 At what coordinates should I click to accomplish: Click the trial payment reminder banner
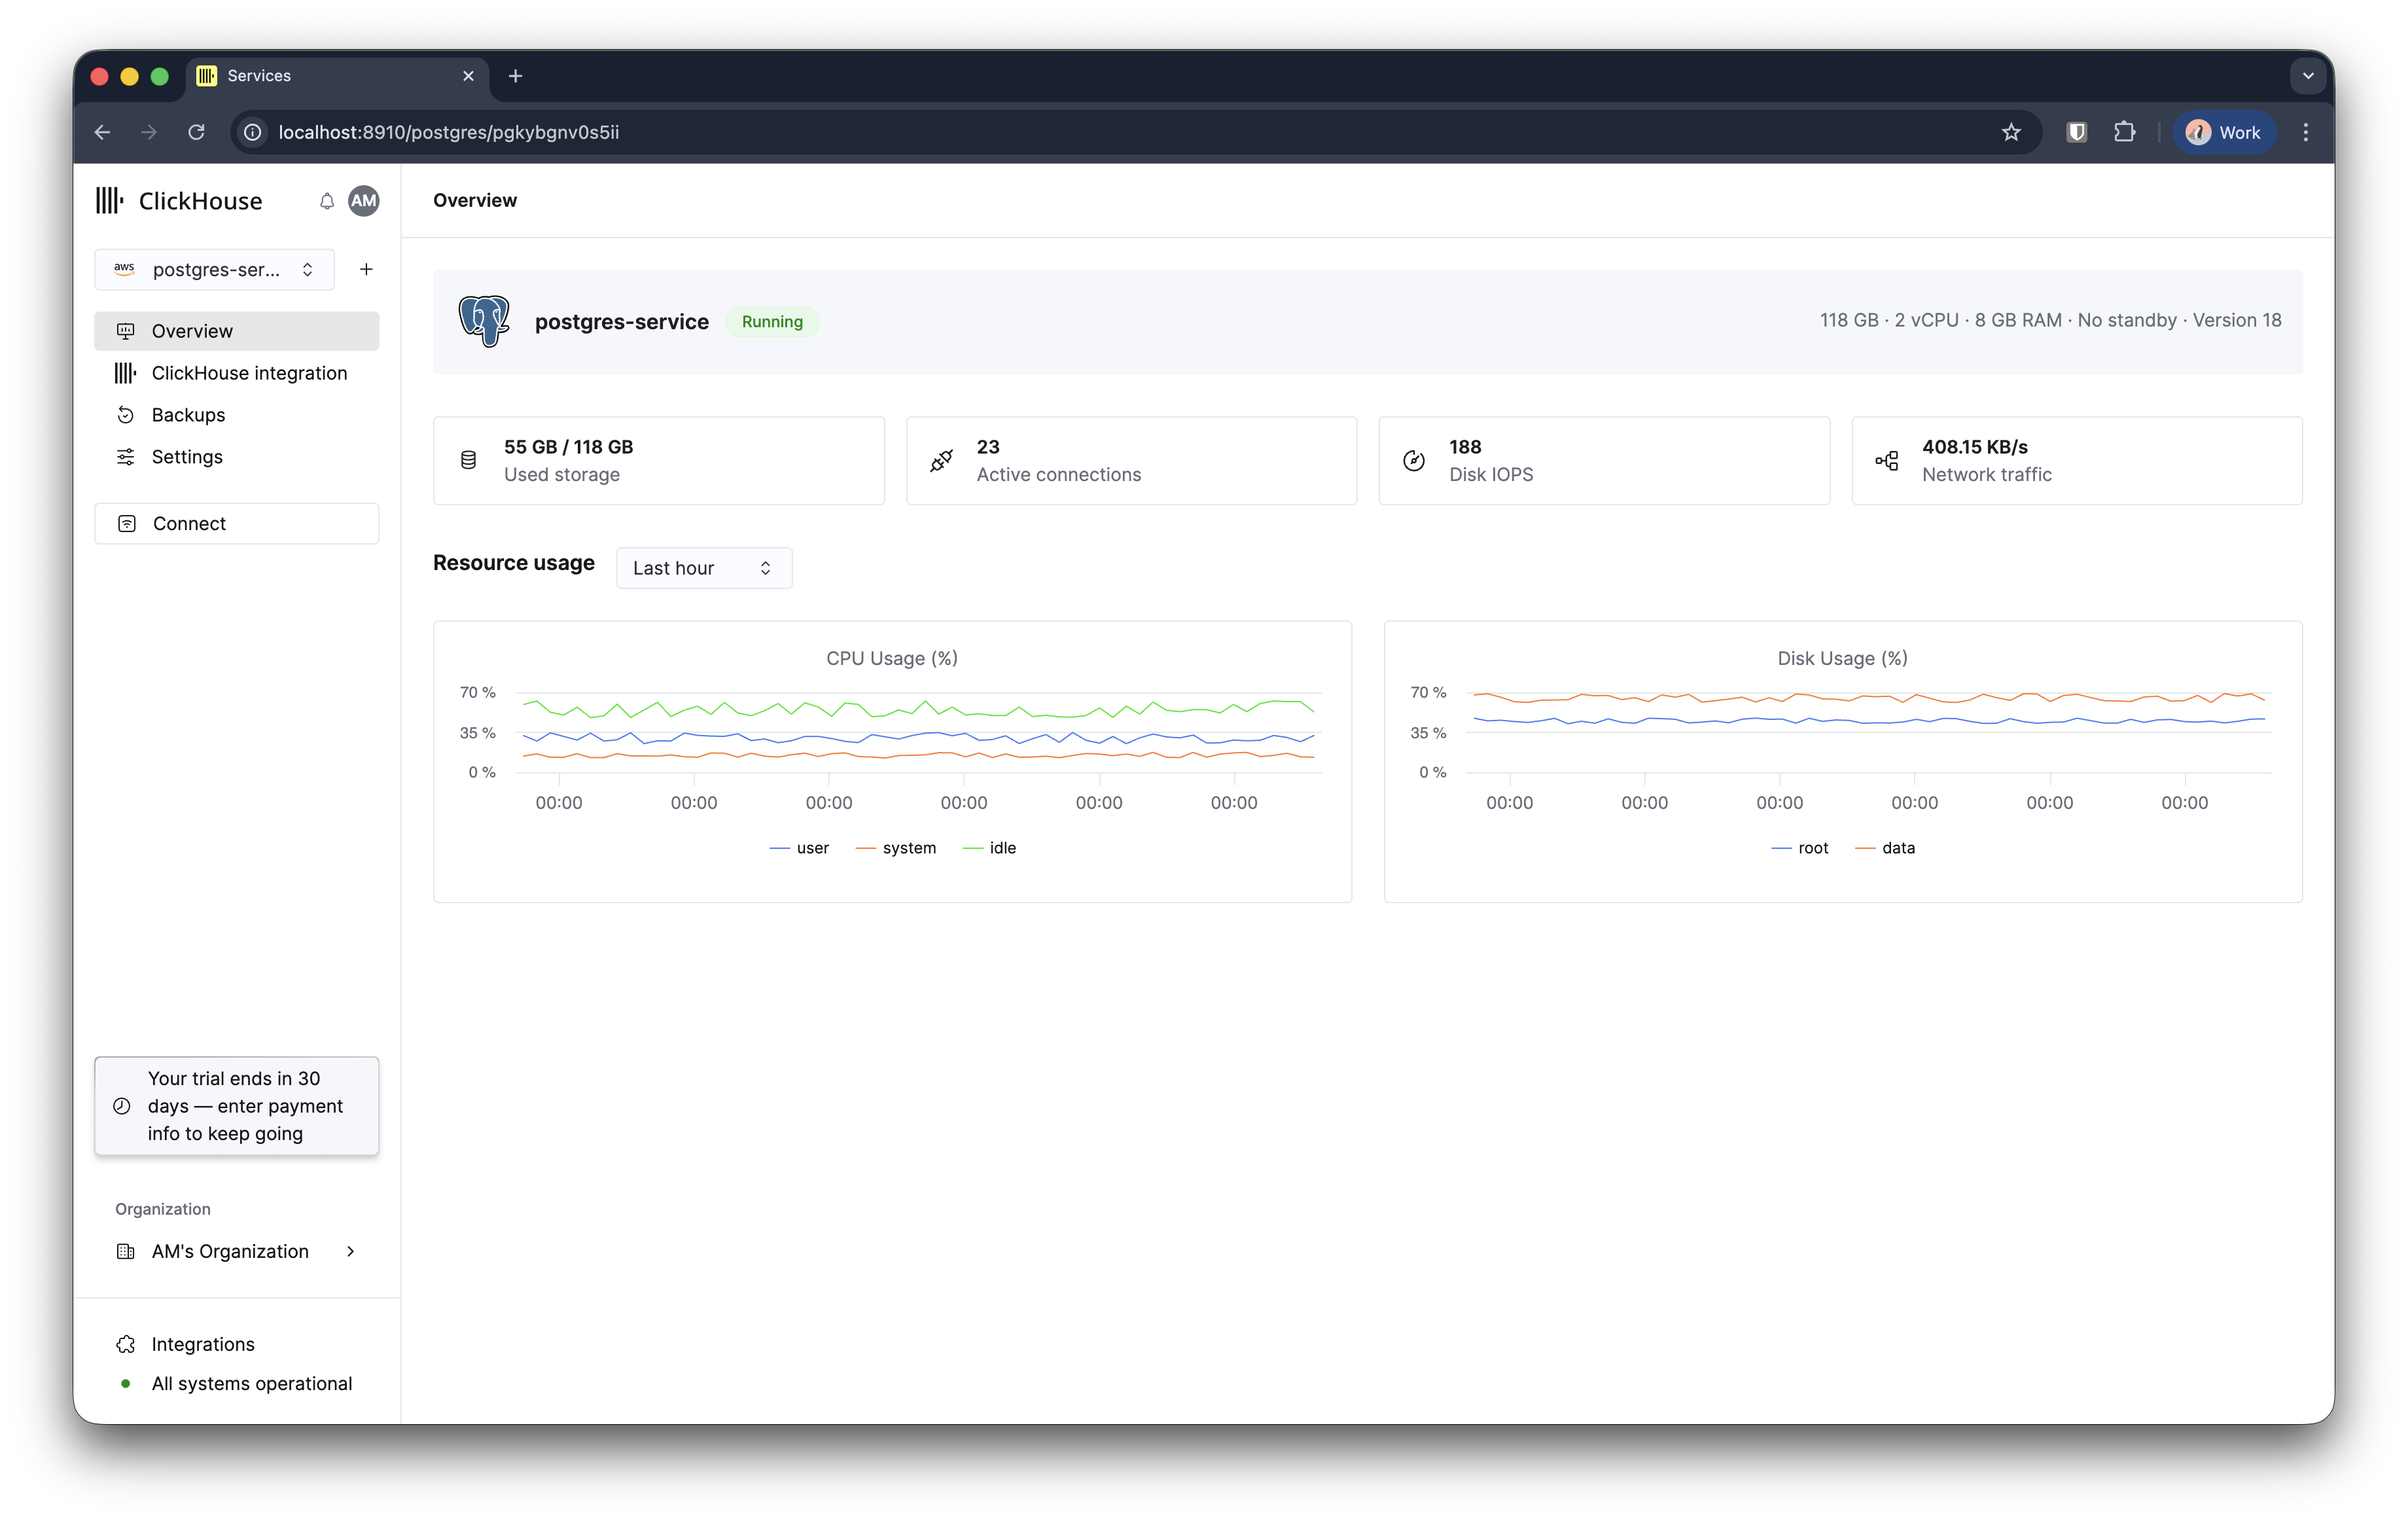(236, 1106)
